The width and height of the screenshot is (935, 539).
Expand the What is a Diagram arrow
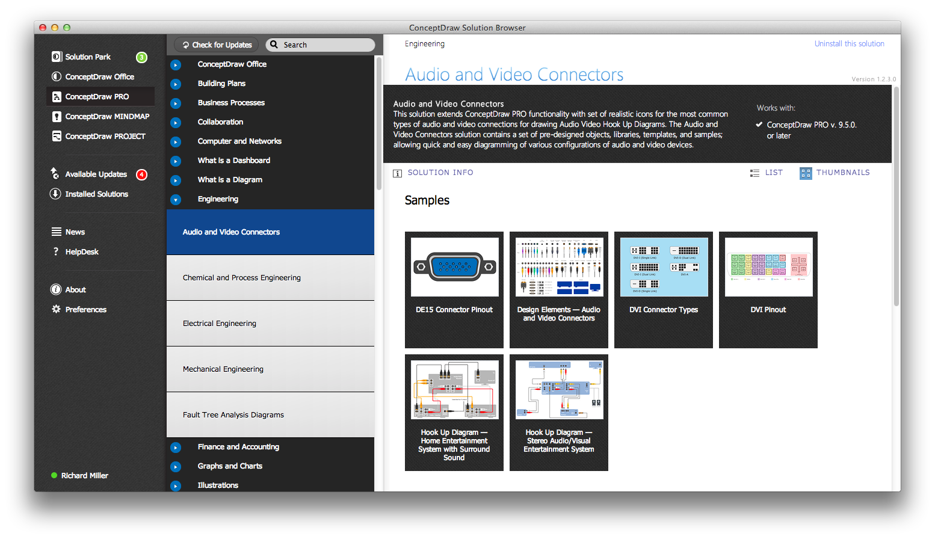tap(176, 180)
